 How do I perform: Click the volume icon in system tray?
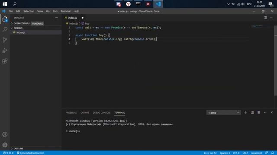tap(243, 4)
